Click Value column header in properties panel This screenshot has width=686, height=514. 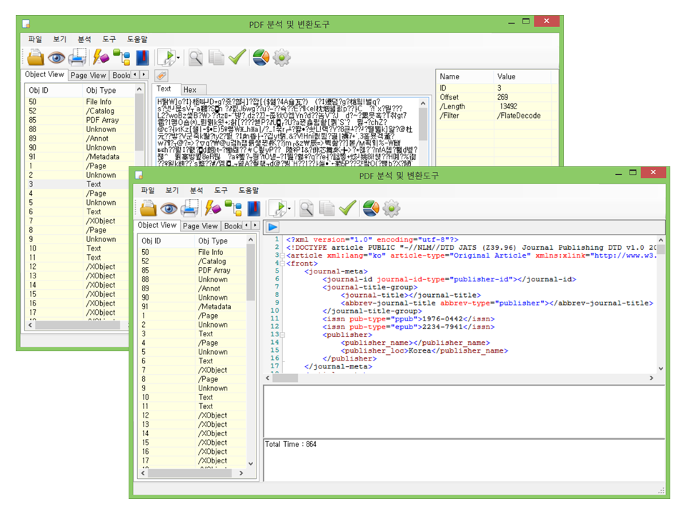point(522,76)
